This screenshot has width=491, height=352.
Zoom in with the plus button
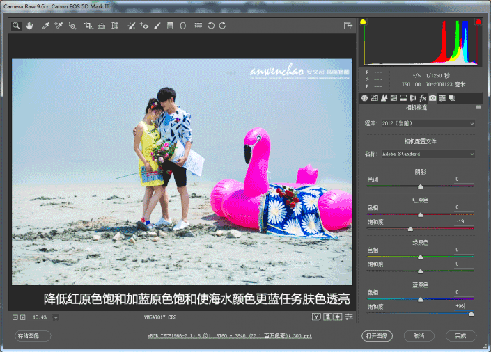[x=22, y=317]
